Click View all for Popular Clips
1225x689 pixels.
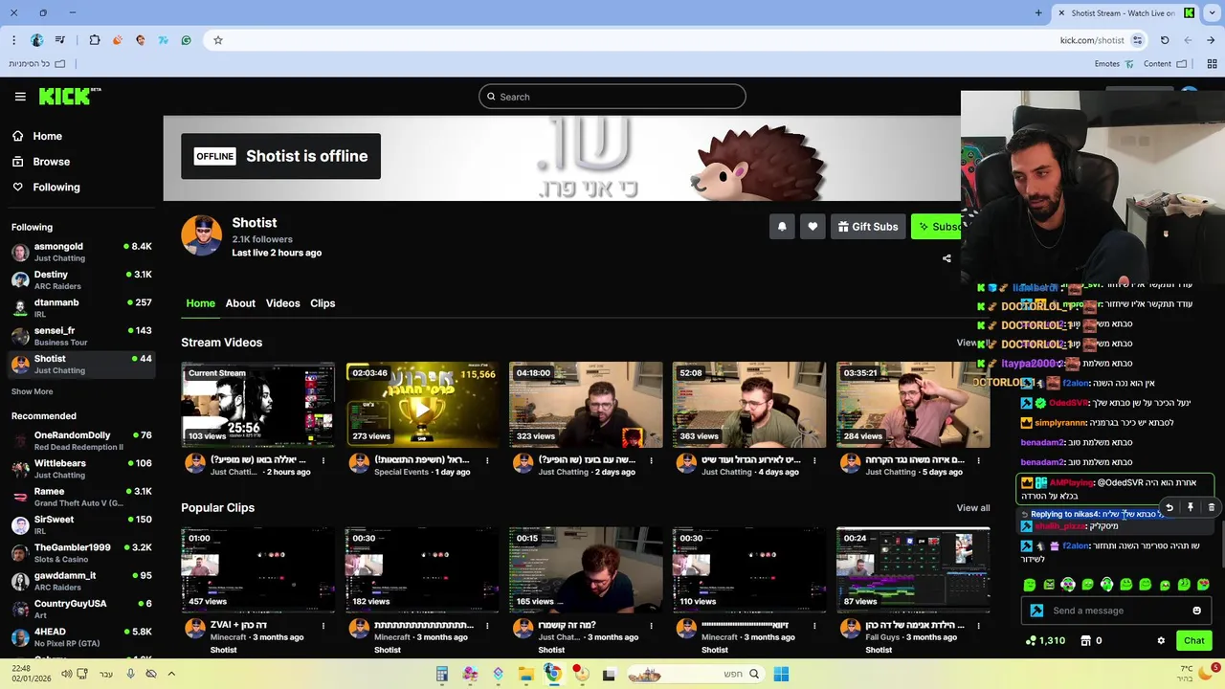pos(973,508)
